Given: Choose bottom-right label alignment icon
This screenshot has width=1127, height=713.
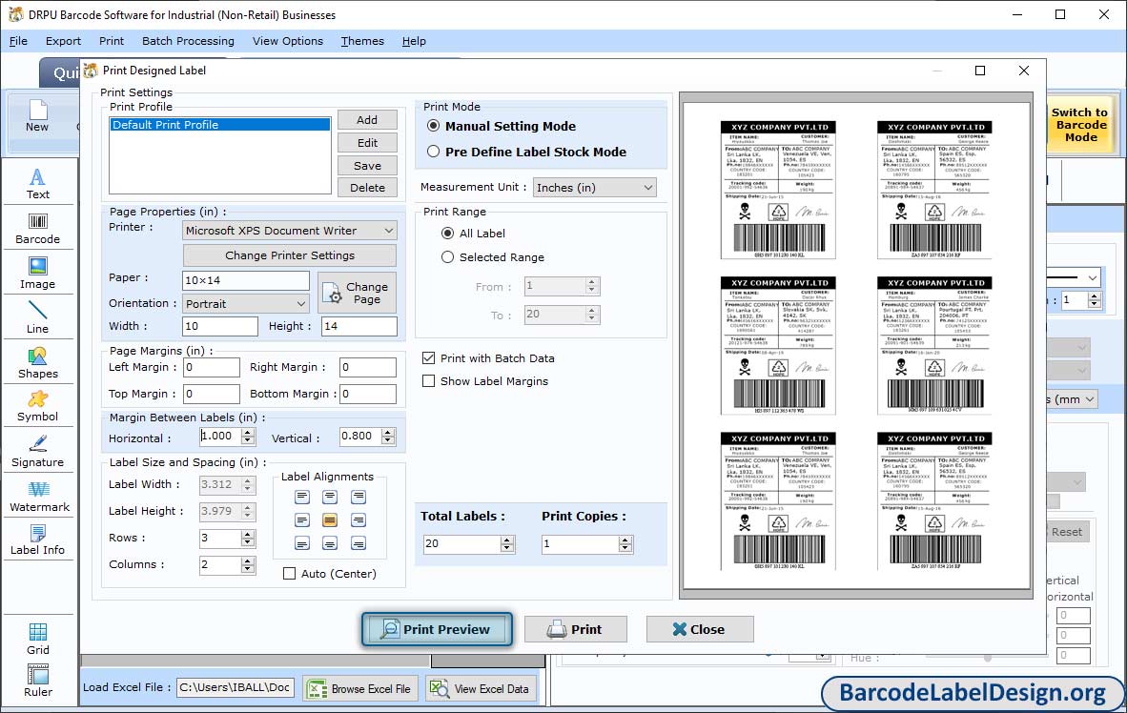Looking at the screenshot, I should click(358, 543).
